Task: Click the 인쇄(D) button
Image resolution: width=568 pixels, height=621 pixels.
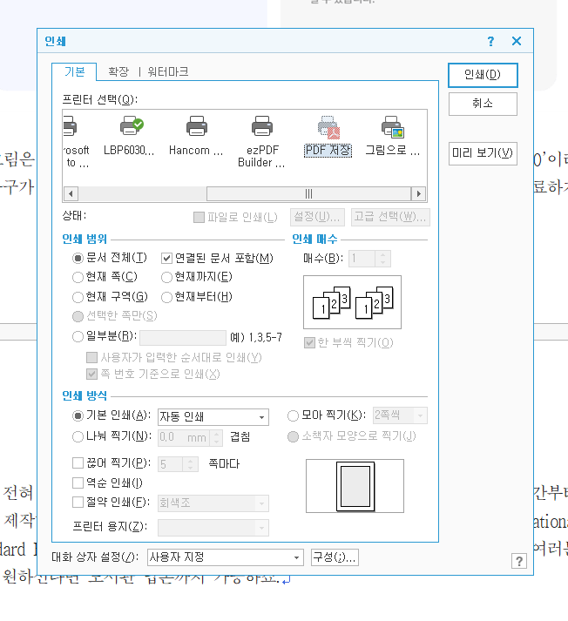Action: pyautogui.click(x=483, y=75)
